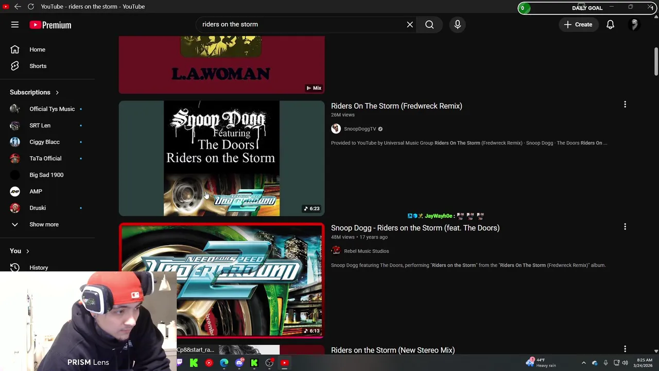Expand the You section
The image size is (659, 371).
pyautogui.click(x=20, y=251)
